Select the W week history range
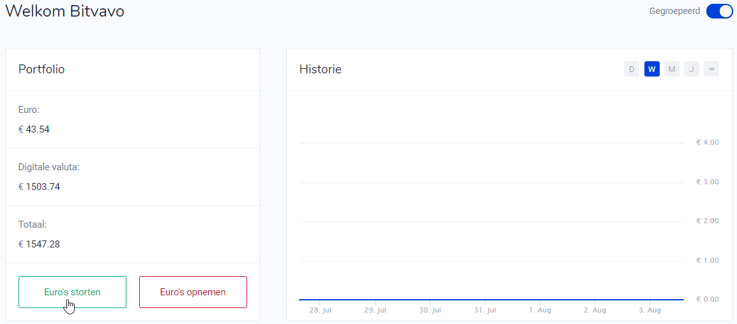The width and height of the screenshot is (737, 324). click(x=652, y=69)
